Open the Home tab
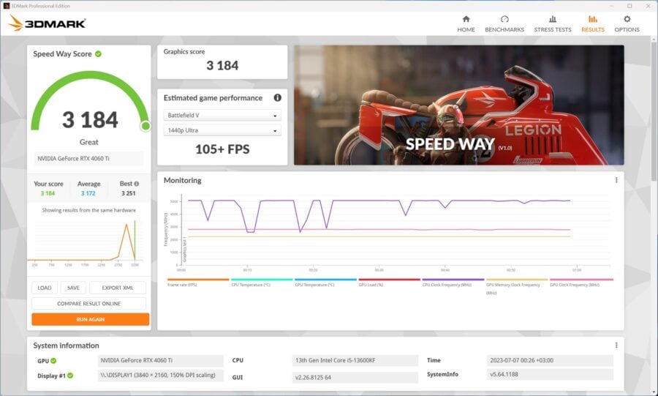 click(466, 24)
